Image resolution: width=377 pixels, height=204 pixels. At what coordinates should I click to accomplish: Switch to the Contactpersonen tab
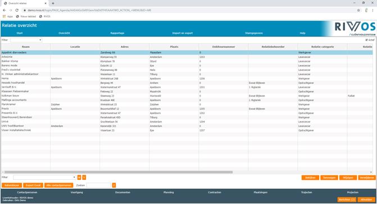(27, 192)
